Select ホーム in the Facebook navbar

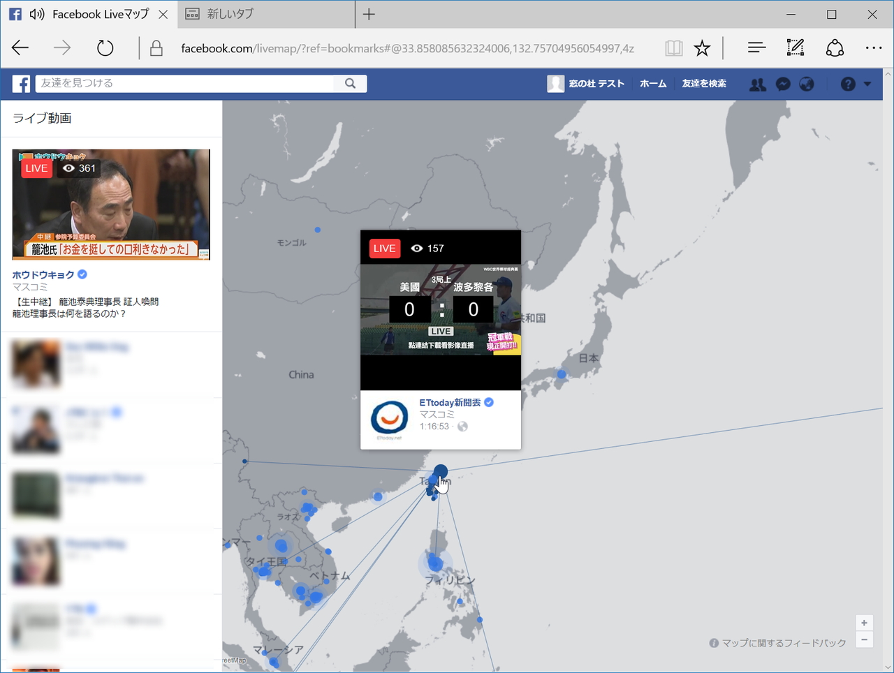(652, 84)
